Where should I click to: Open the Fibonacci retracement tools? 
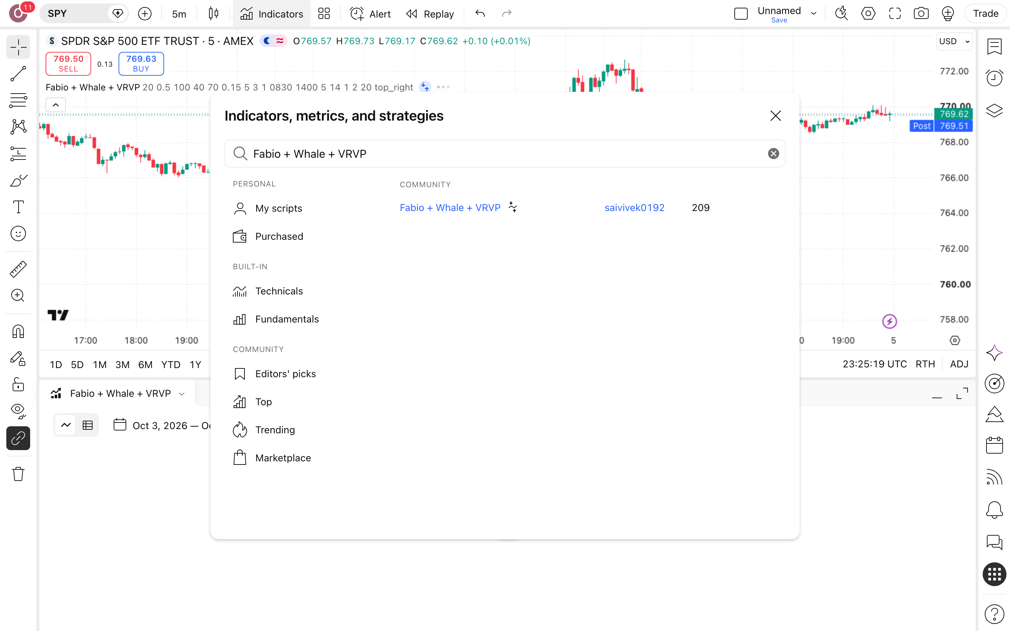(x=18, y=101)
